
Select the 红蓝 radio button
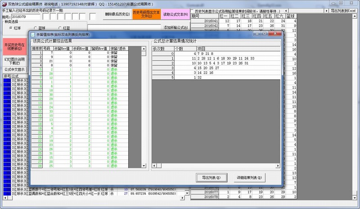coord(60,28)
